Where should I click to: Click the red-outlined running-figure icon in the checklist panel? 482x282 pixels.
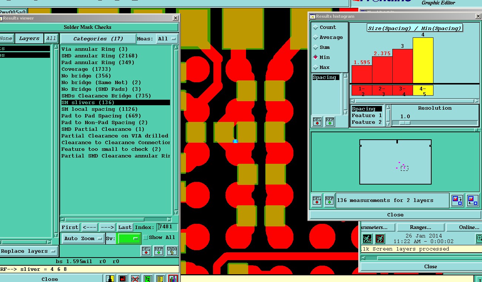click(380, 239)
